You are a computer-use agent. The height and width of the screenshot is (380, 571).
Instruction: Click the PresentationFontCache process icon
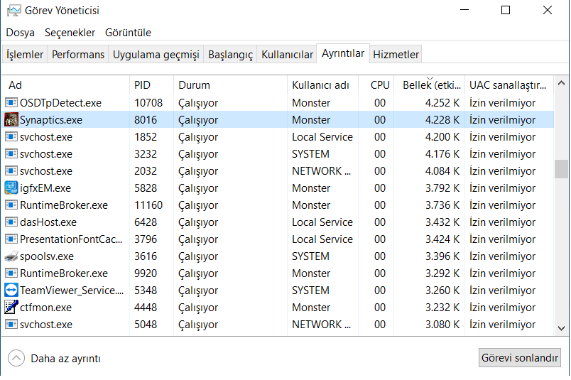(x=11, y=239)
